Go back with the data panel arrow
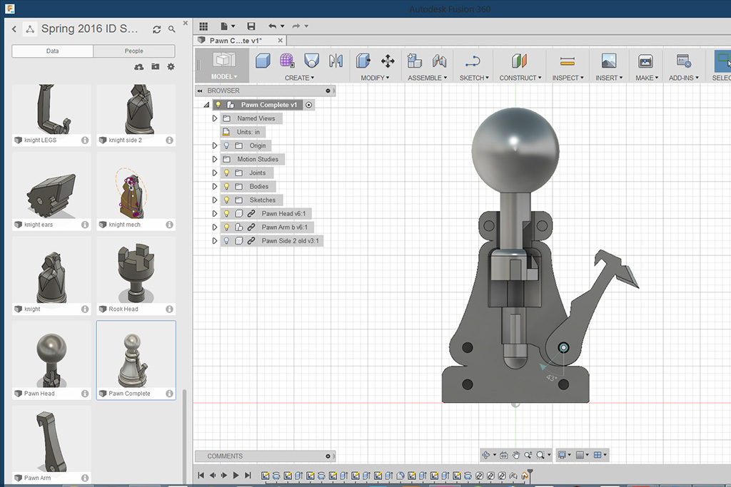 (x=14, y=29)
